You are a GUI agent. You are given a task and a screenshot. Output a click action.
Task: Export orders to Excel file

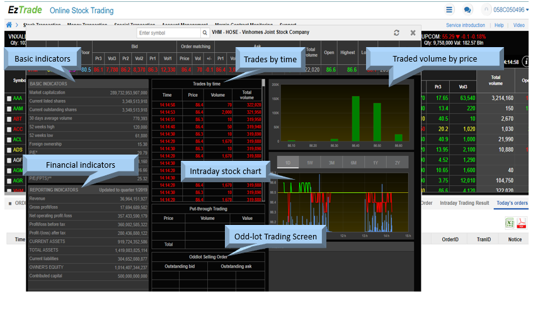coord(509,223)
